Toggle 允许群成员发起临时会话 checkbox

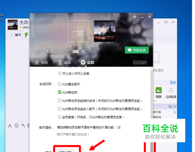60,100
